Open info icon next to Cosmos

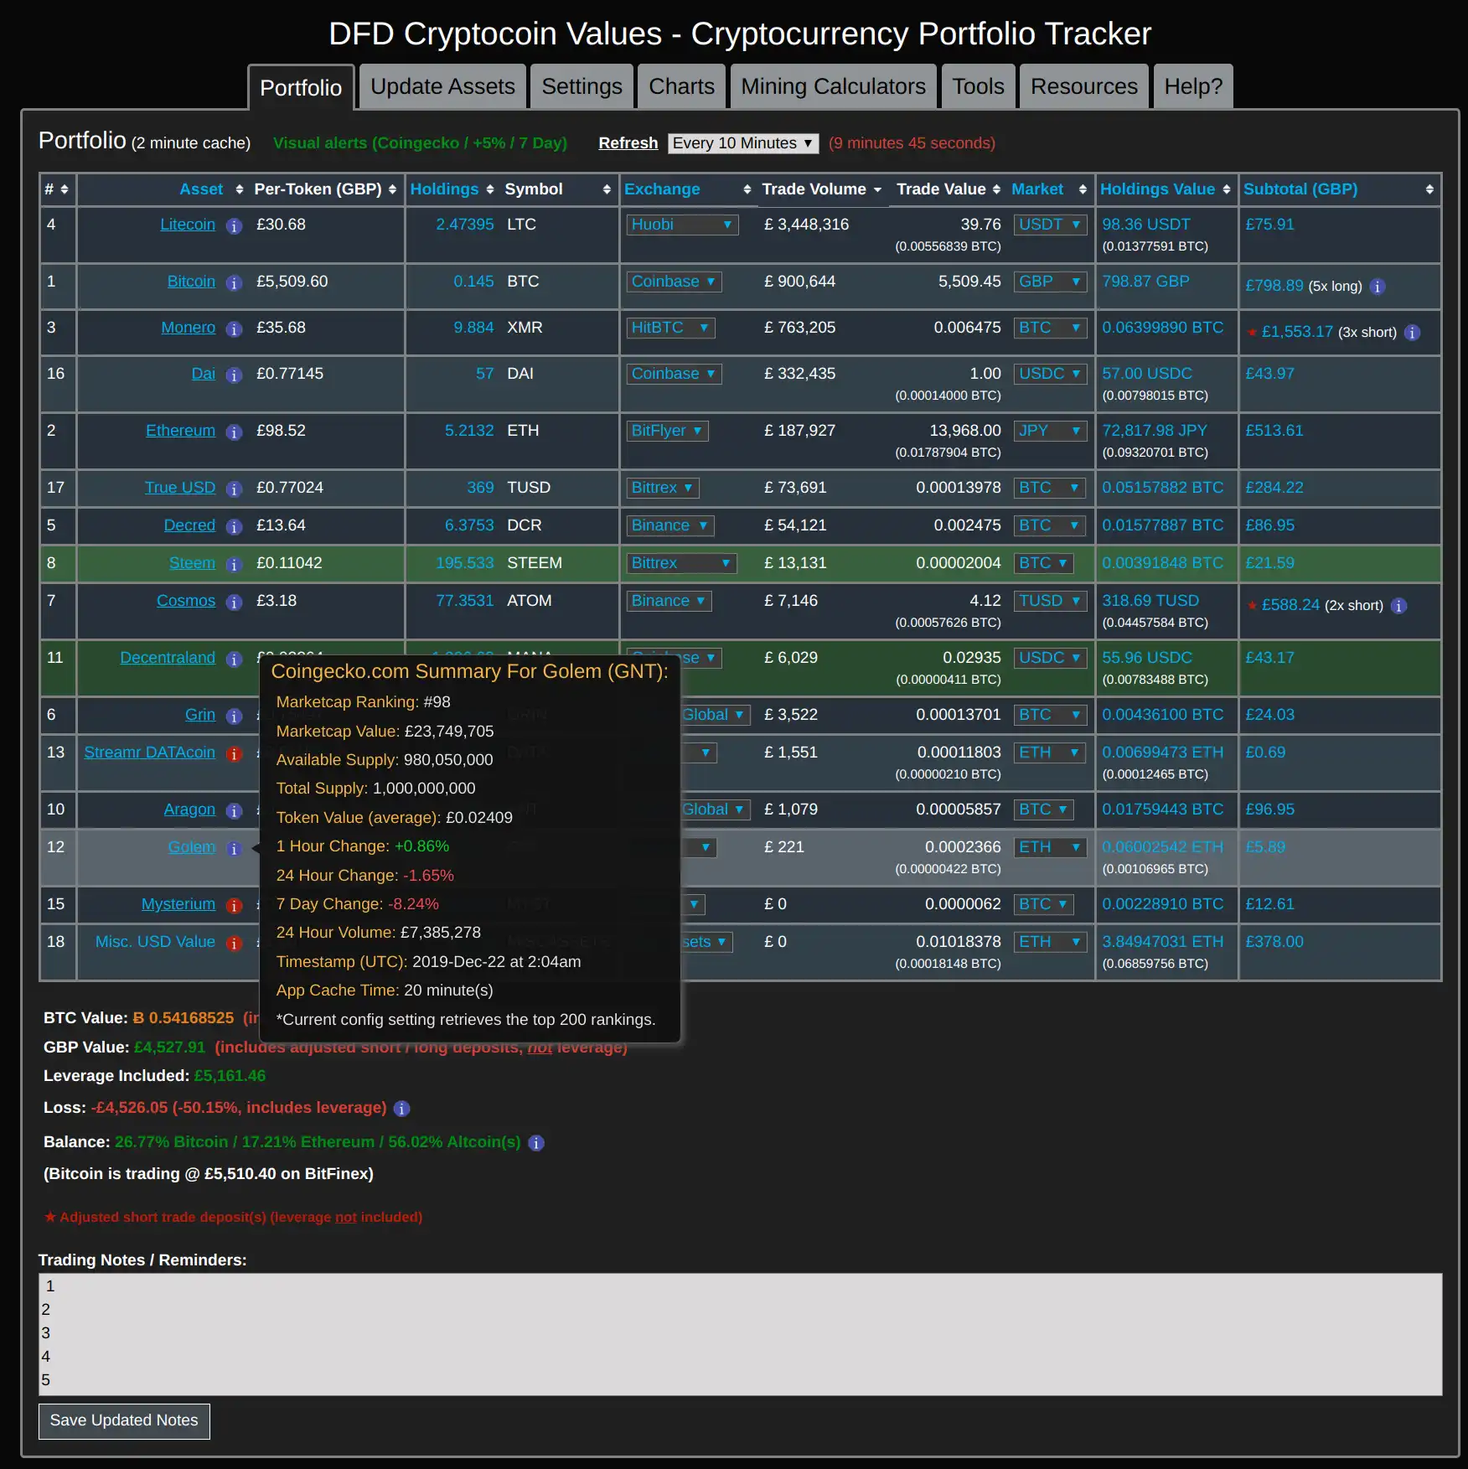click(235, 603)
